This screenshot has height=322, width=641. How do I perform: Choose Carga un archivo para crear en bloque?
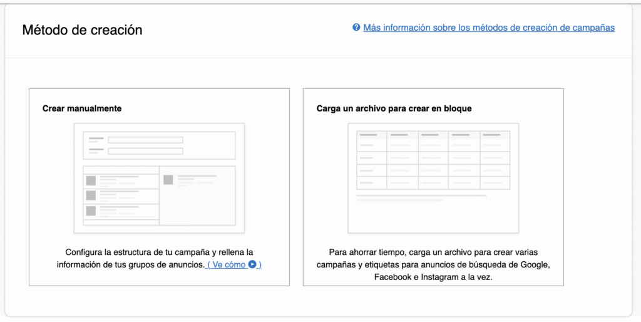click(394, 108)
